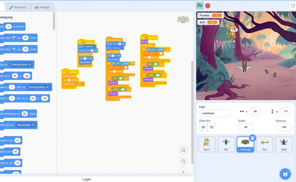Open the Klänge tab

point(43,7)
